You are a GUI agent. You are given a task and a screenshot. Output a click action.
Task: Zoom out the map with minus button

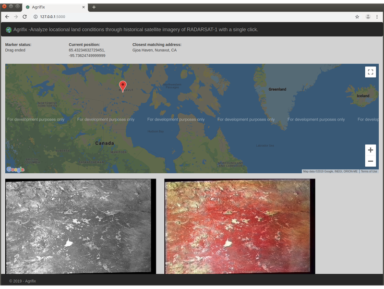coord(370,161)
